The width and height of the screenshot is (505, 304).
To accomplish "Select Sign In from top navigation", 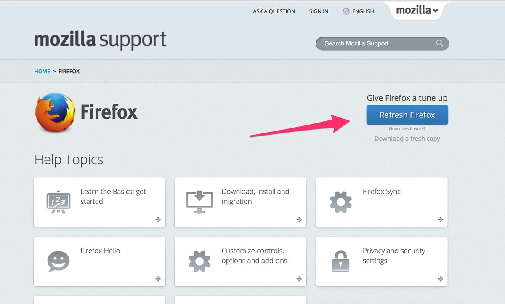I will coord(319,11).
